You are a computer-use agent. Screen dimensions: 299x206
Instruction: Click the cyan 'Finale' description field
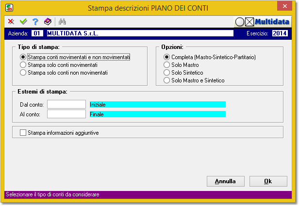click(x=158, y=114)
